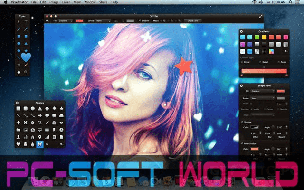Select the Crop tool in Tools palette
Viewport: 304px width, 190px height.
(x=19, y=65)
